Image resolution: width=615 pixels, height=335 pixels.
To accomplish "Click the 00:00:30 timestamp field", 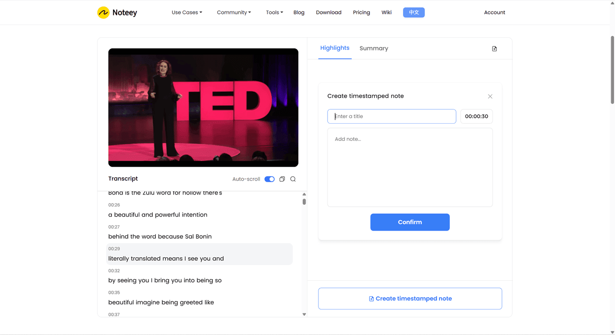I will [x=477, y=116].
